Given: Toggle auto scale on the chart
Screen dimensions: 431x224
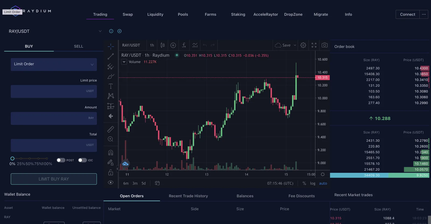Looking at the screenshot, I should (323, 183).
